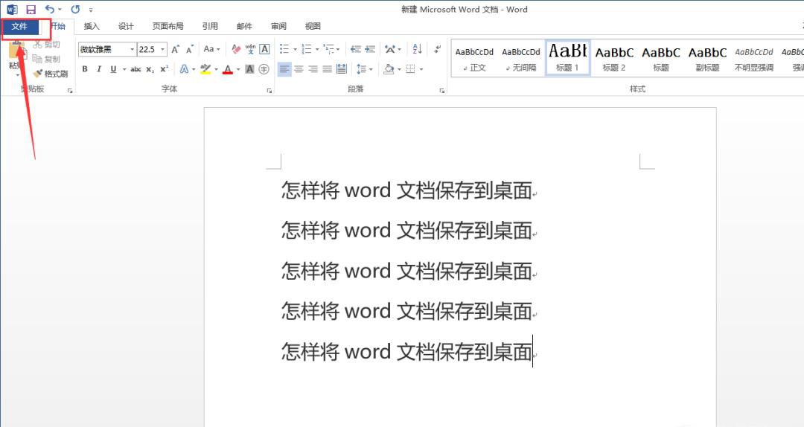This screenshot has height=427, width=804.
Task: Click the Save icon in quick access toolbar
Action: [31, 9]
